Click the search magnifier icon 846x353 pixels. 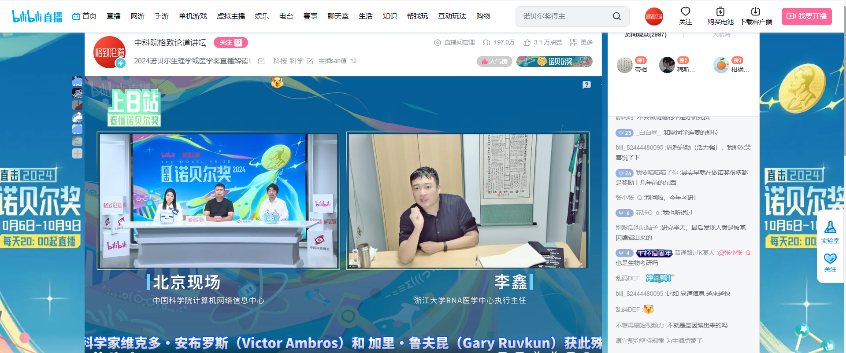point(616,16)
